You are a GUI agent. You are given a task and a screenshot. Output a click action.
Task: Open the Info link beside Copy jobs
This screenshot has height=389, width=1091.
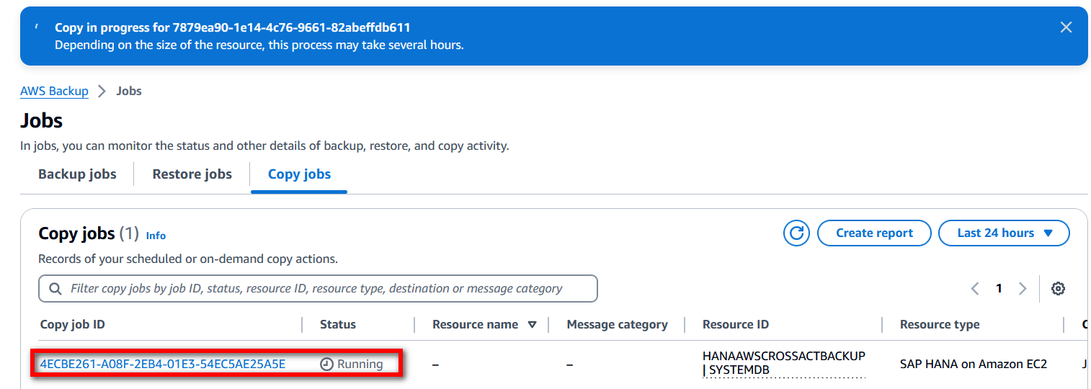click(x=156, y=235)
